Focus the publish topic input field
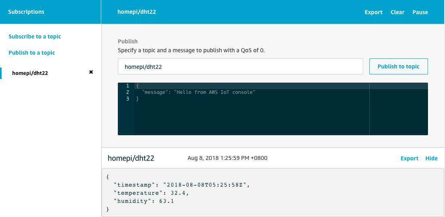Screen dimensions: 445x217 click(x=241, y=66)
